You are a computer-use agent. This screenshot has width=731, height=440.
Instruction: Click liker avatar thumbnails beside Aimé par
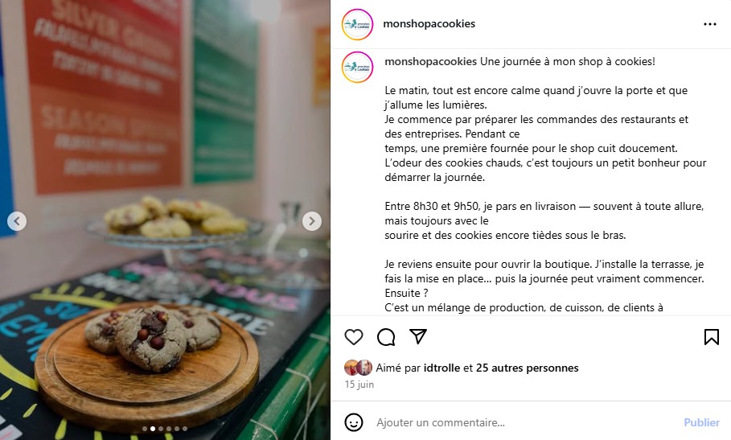359,368
